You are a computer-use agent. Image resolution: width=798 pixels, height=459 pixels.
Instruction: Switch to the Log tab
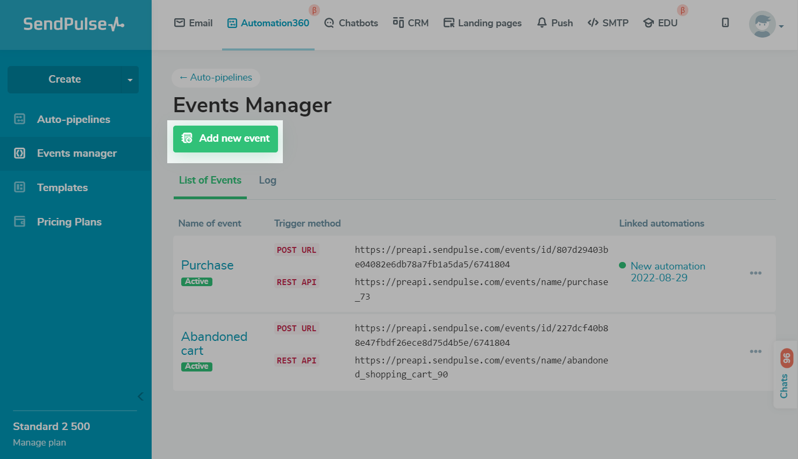(x=267, y=180)
